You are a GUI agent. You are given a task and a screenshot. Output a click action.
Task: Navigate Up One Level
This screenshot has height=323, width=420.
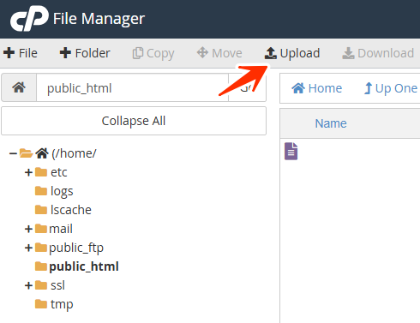pos(392,88)
